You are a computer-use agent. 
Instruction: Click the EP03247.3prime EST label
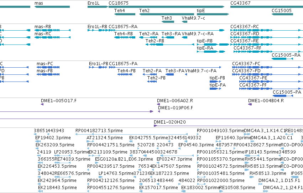[174, 159]
